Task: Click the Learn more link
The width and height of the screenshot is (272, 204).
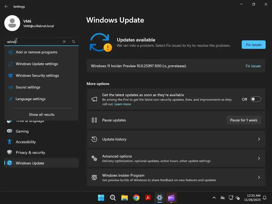Action: [122, 104]
